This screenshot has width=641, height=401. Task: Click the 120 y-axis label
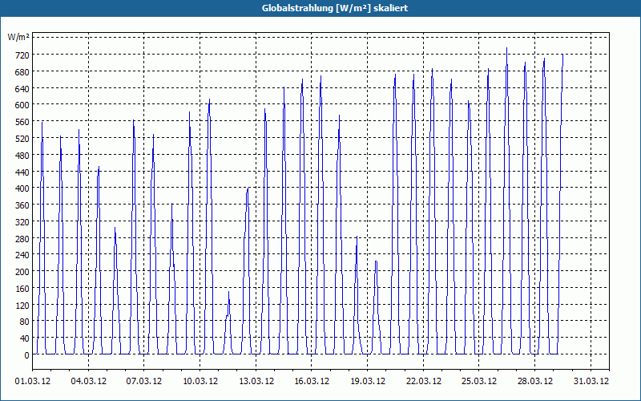pyautogui.click(x=22, y=306)
